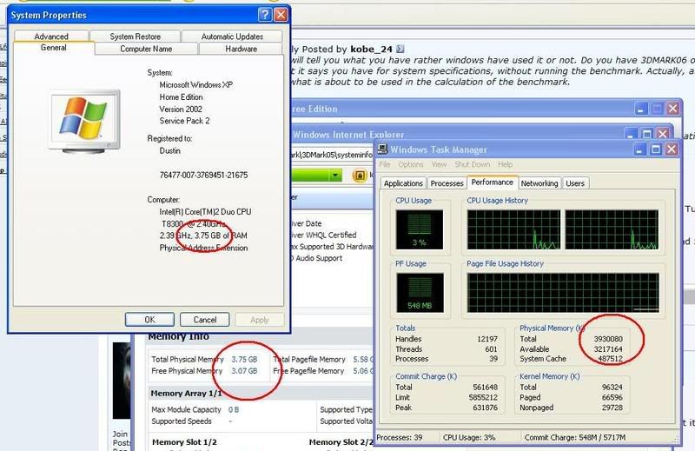
Task: Click Commit Charge Limit value 5855212
Action: (483, 397)
